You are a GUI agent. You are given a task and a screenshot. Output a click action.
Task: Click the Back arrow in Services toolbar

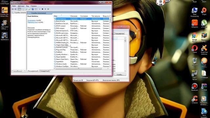pyautogui.click(x=12, y=9)
